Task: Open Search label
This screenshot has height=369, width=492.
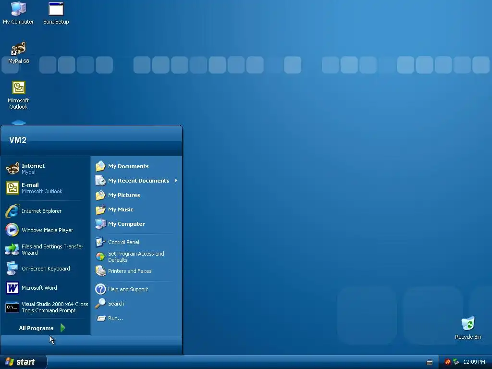Action: [116, 304]
